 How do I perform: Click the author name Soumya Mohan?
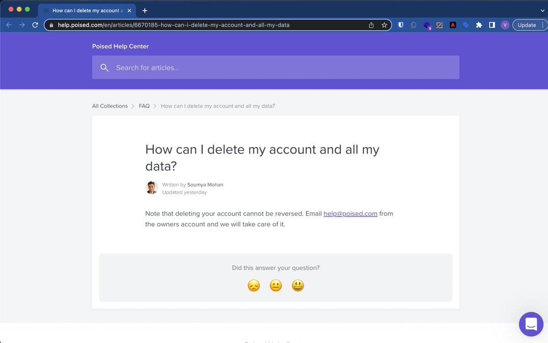point(205,185)
